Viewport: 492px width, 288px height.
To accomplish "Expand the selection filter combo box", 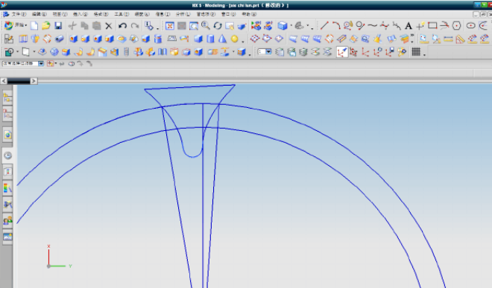I will [x=23, y=63].
